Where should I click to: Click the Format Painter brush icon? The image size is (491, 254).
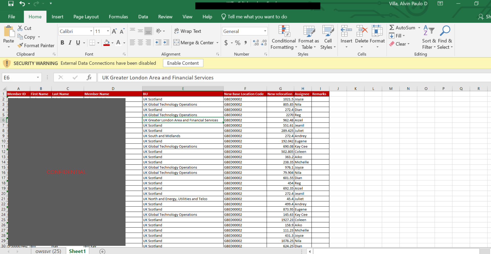(20, 46)
